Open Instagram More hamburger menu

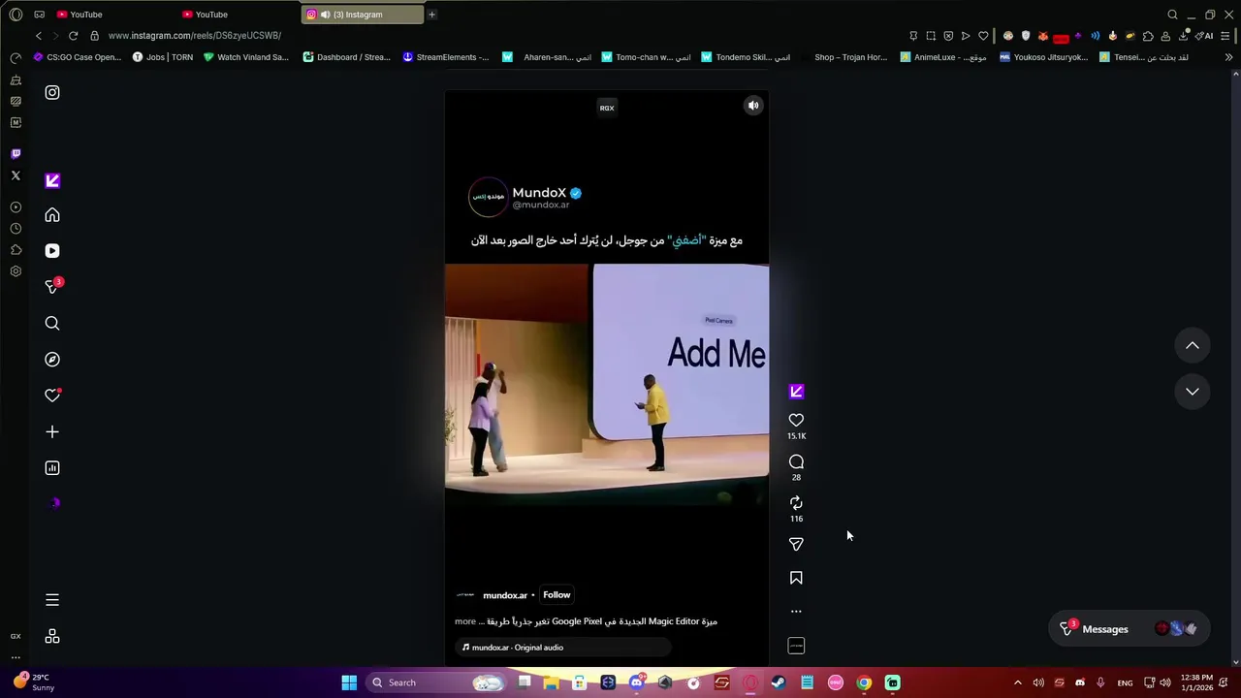tap(52, 600)
